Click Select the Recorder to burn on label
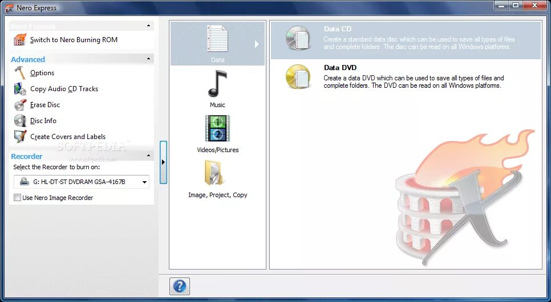The height and width of the screenshot is (302, 551). (x=56, y=167)
